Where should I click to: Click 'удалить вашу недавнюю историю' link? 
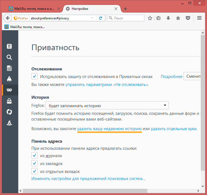pyautogui.click(x=109, y=129)
